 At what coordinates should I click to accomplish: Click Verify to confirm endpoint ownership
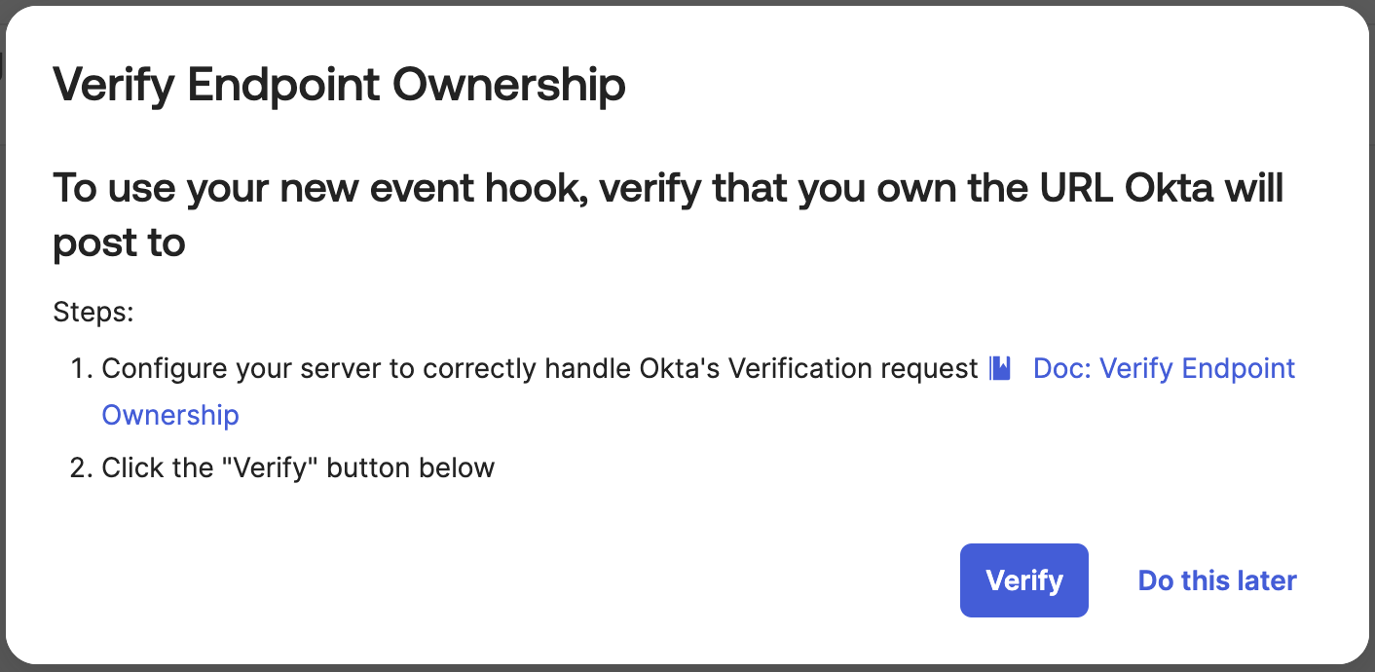(1023, 580)
